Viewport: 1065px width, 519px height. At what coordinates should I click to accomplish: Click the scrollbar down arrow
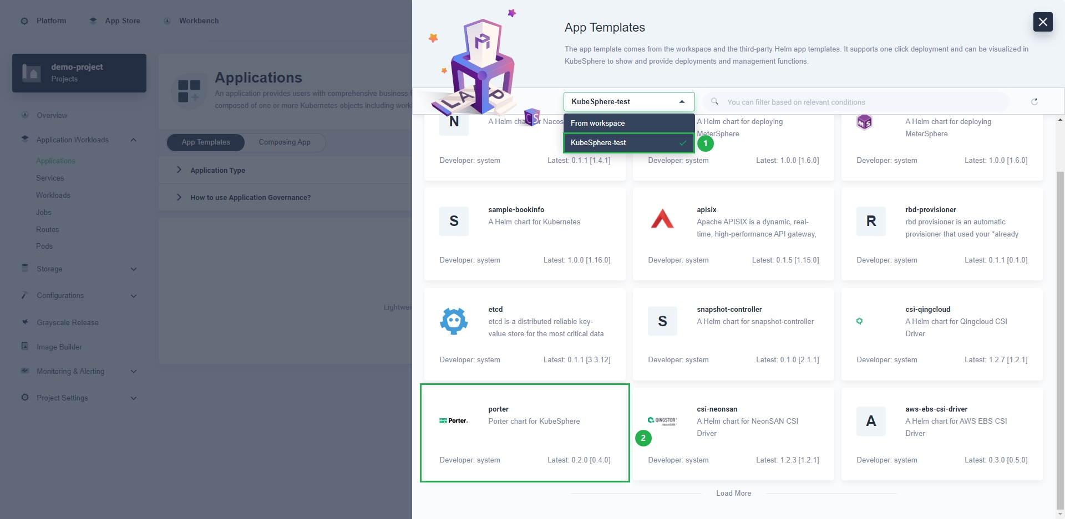pyautogui.click(x=1060, y=514)
